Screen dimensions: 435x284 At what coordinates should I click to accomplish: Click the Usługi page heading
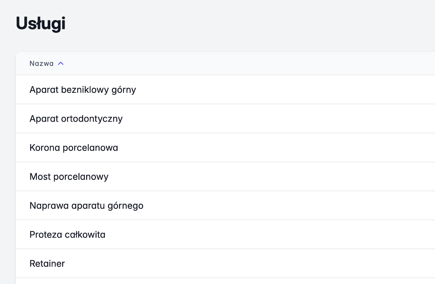coord(40,24)
